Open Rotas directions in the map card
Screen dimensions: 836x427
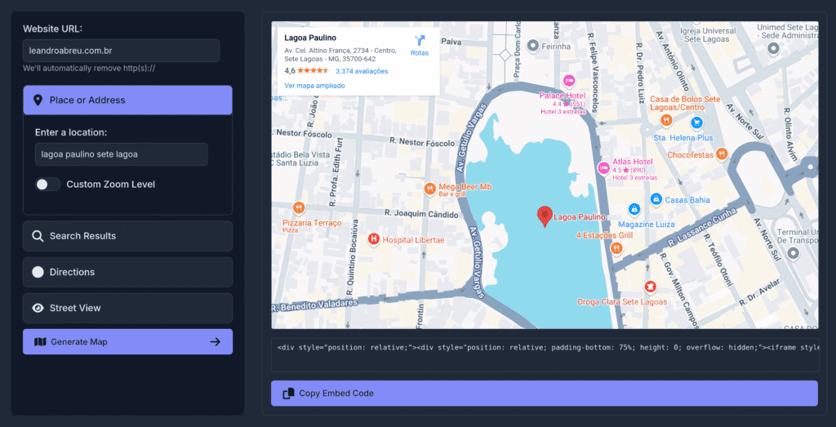[x=420, y=45]
